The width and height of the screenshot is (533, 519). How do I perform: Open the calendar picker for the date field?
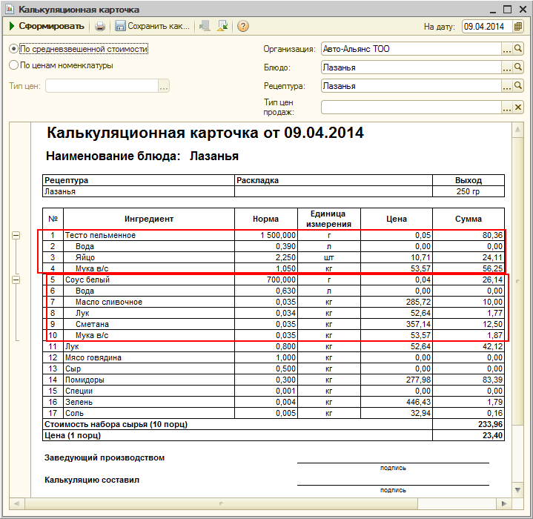coord(518,27)
